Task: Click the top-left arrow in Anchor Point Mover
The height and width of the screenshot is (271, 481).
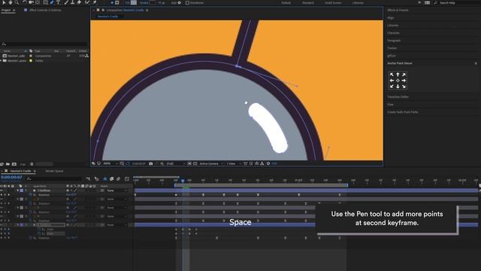Action: (x=392, y=75)
